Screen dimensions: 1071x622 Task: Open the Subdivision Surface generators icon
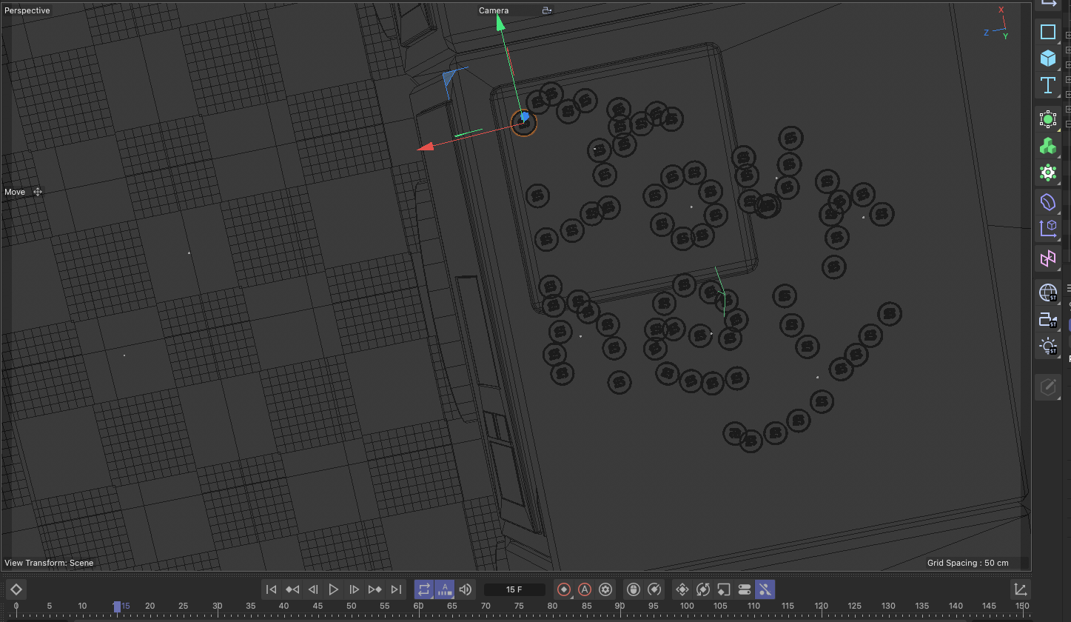[1048, 119]
